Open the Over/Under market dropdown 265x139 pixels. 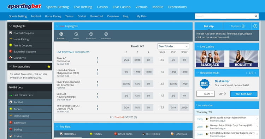pyautogui.click(x=173, y=46)
